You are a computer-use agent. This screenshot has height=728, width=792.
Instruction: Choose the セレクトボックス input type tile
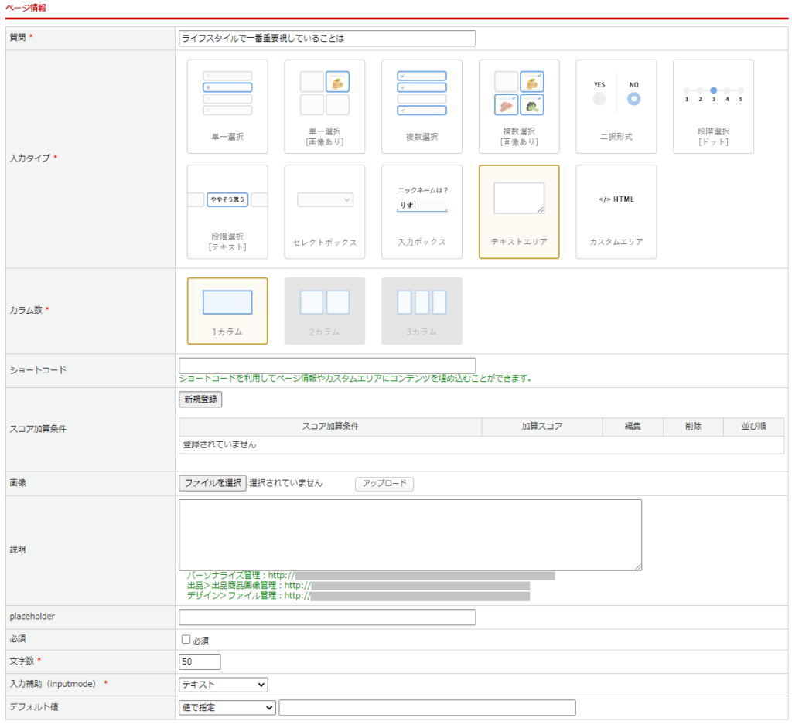click(324, 212)
